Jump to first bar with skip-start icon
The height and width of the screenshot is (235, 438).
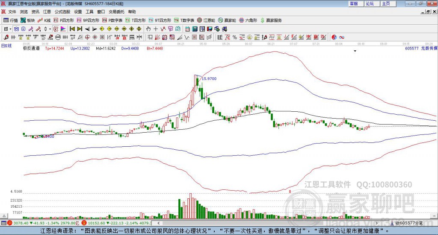[72, 29]
